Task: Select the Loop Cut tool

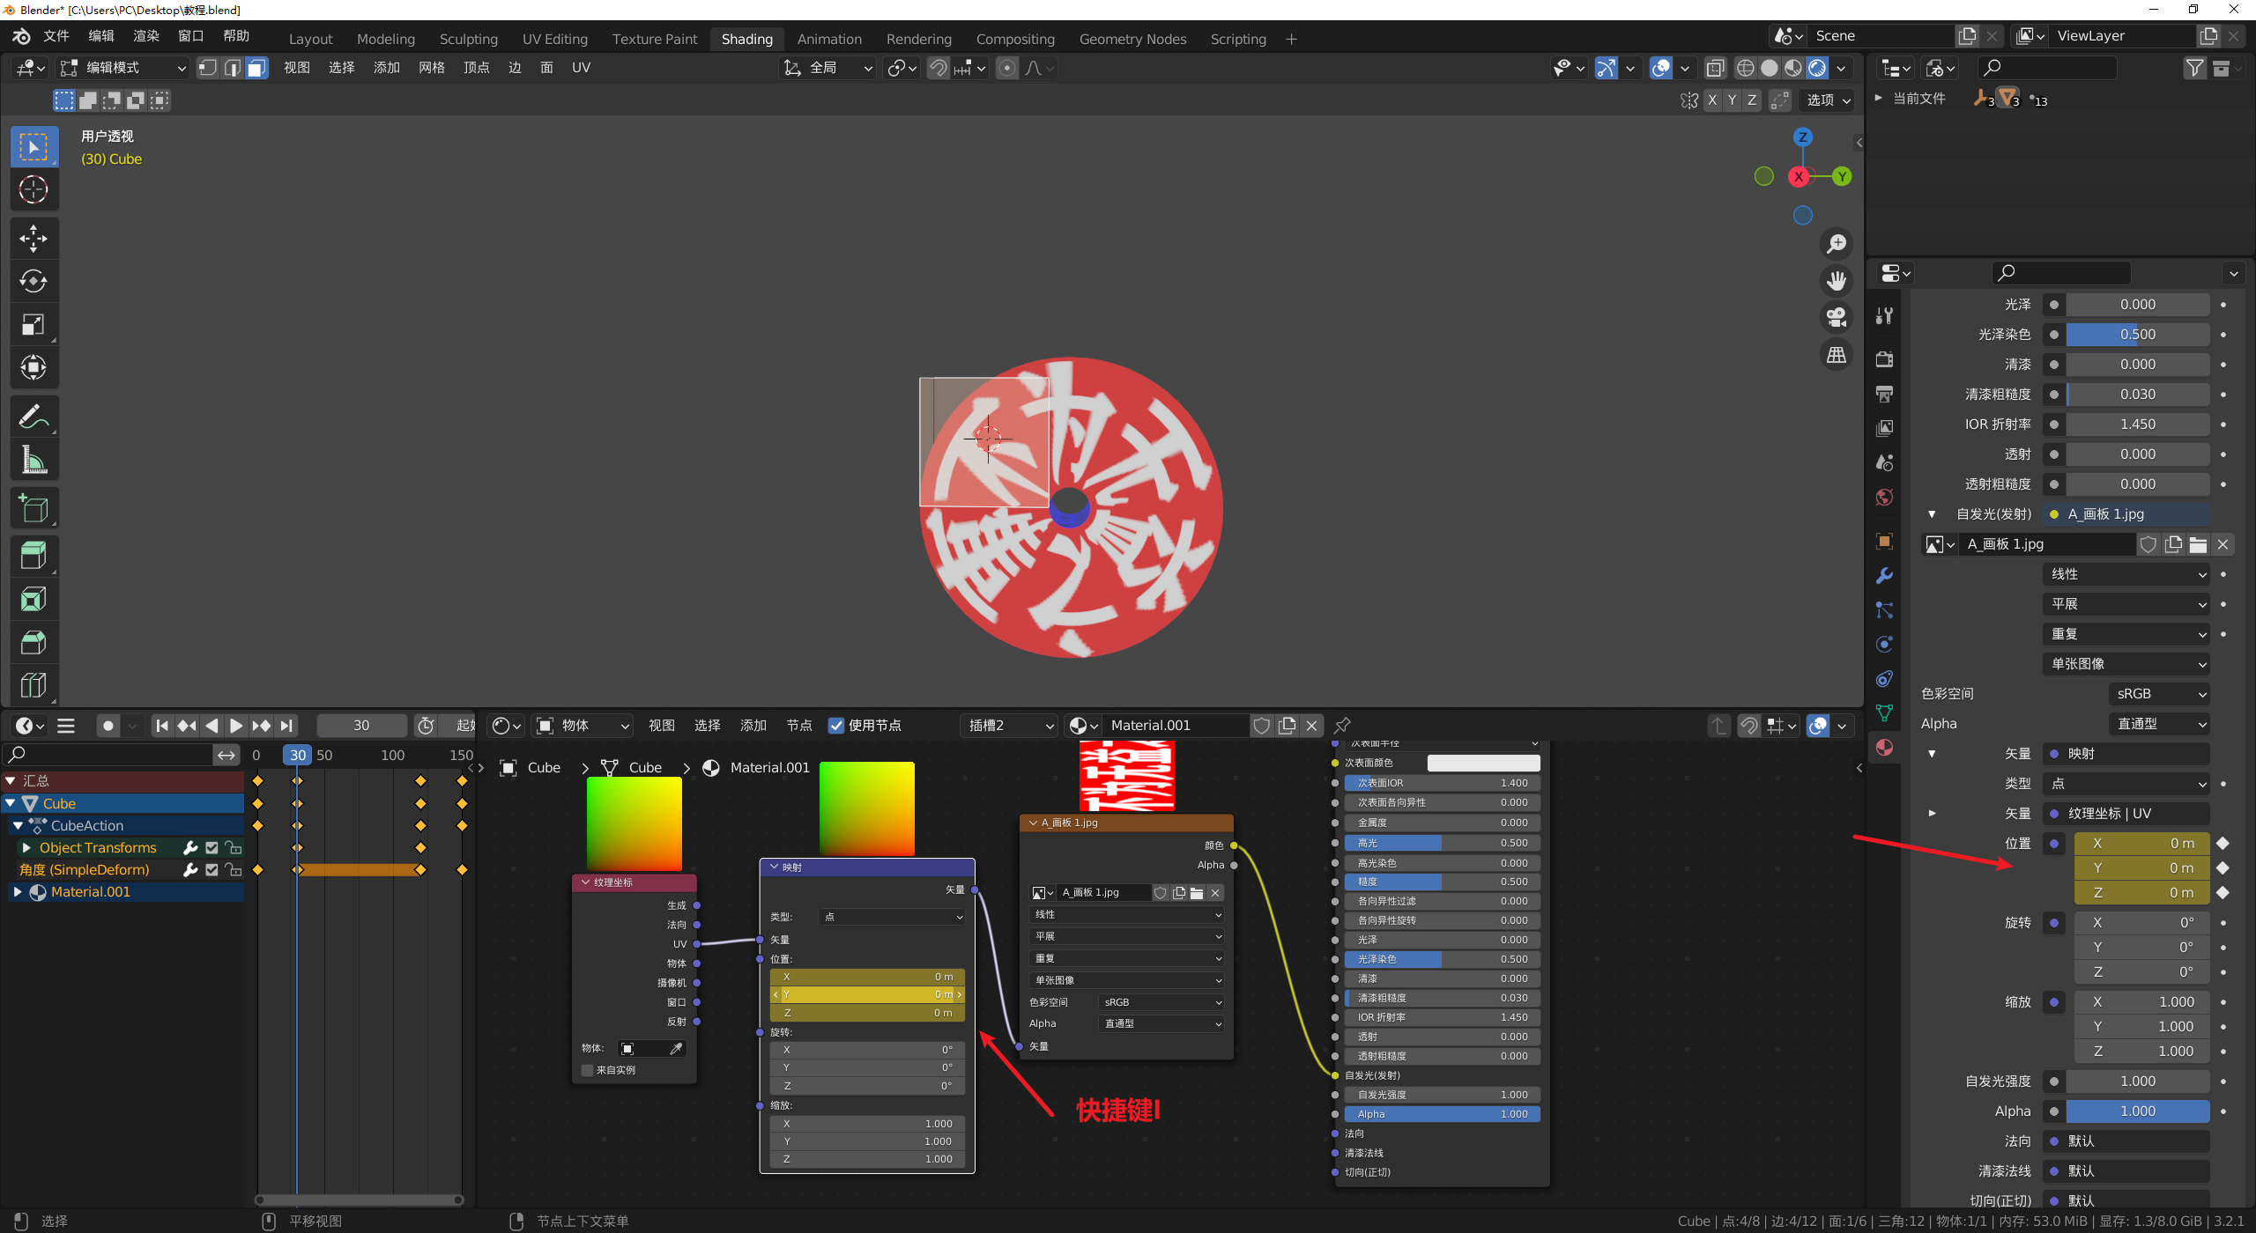Action: [33, 684]
